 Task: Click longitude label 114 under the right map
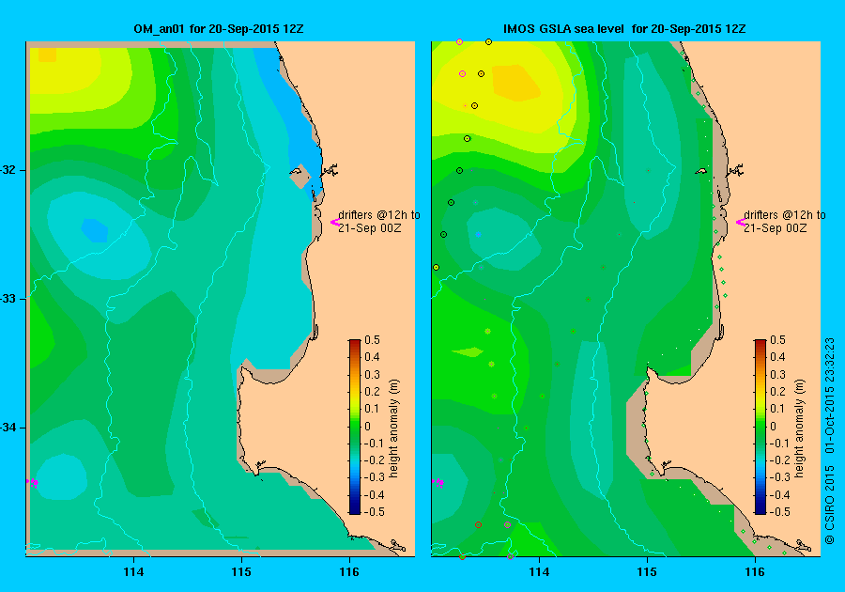540,572
